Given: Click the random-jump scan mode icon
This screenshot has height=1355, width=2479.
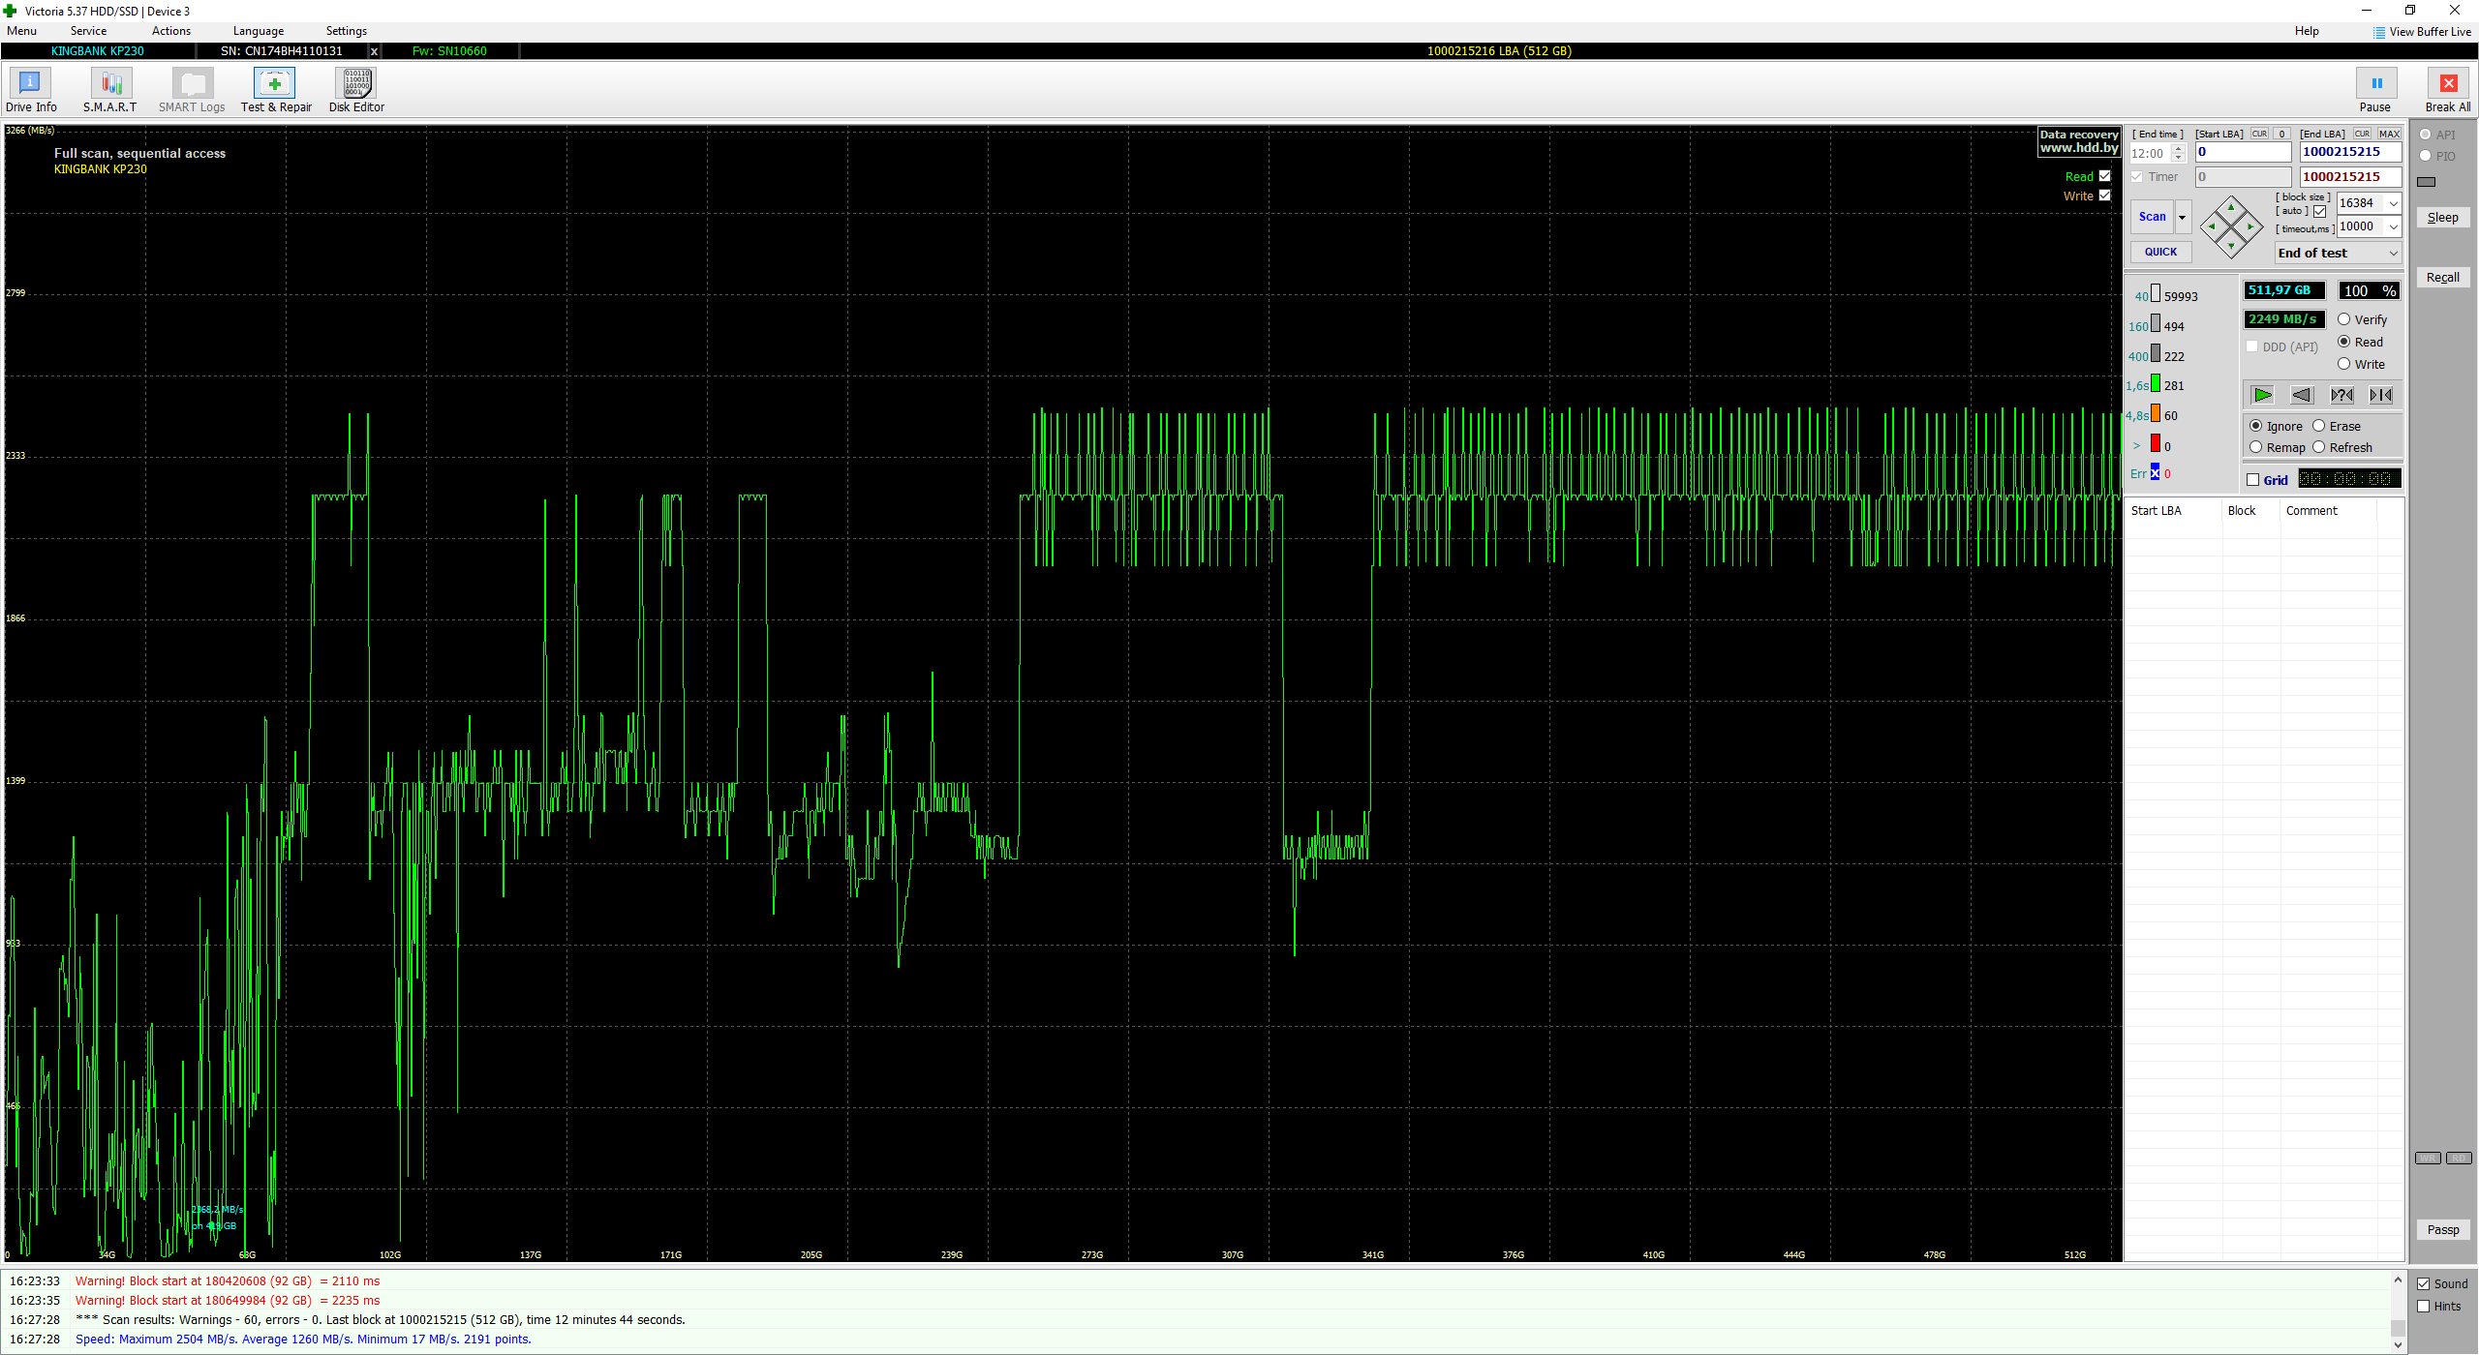Looking at the screenshot, I should click(2381, 395).
